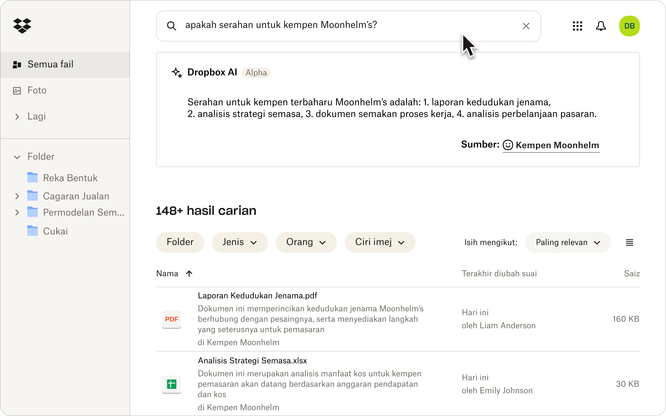Open the Ciri imej filter dropdown
Image resolution: width=666 pixels, height=416 pixels.
click(x=380, y=242)
